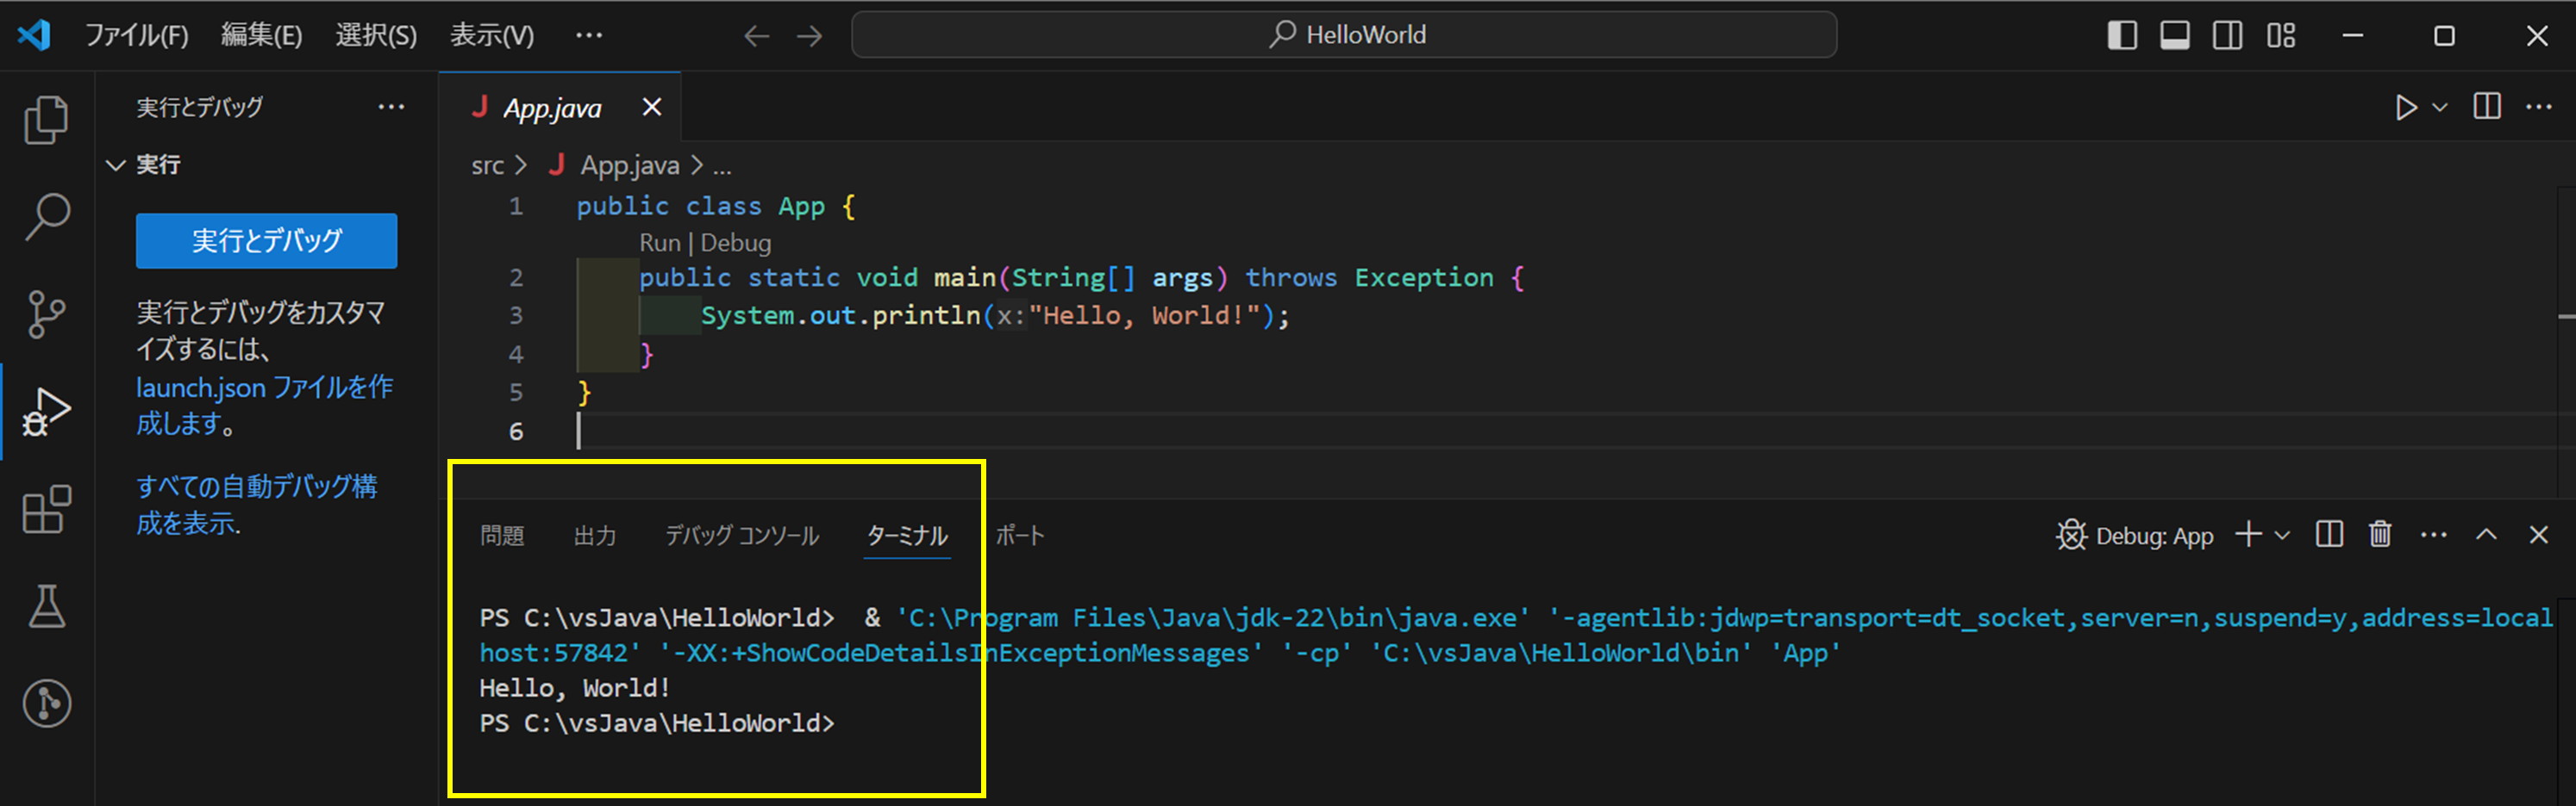
Task: Open the ファイル(F) menu
Action: pos(137,36)
